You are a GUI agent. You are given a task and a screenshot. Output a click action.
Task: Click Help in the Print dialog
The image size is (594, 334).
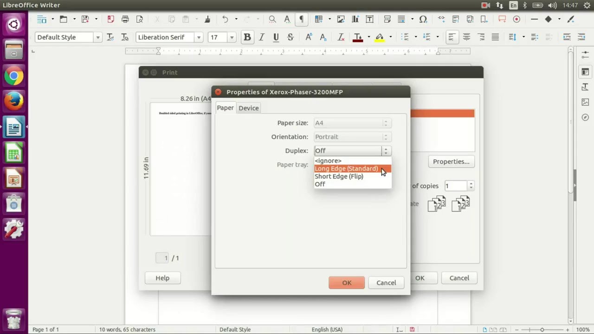point(162,278)
